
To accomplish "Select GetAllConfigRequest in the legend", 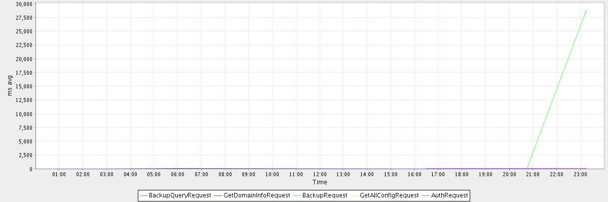I will tap(389, 195).
